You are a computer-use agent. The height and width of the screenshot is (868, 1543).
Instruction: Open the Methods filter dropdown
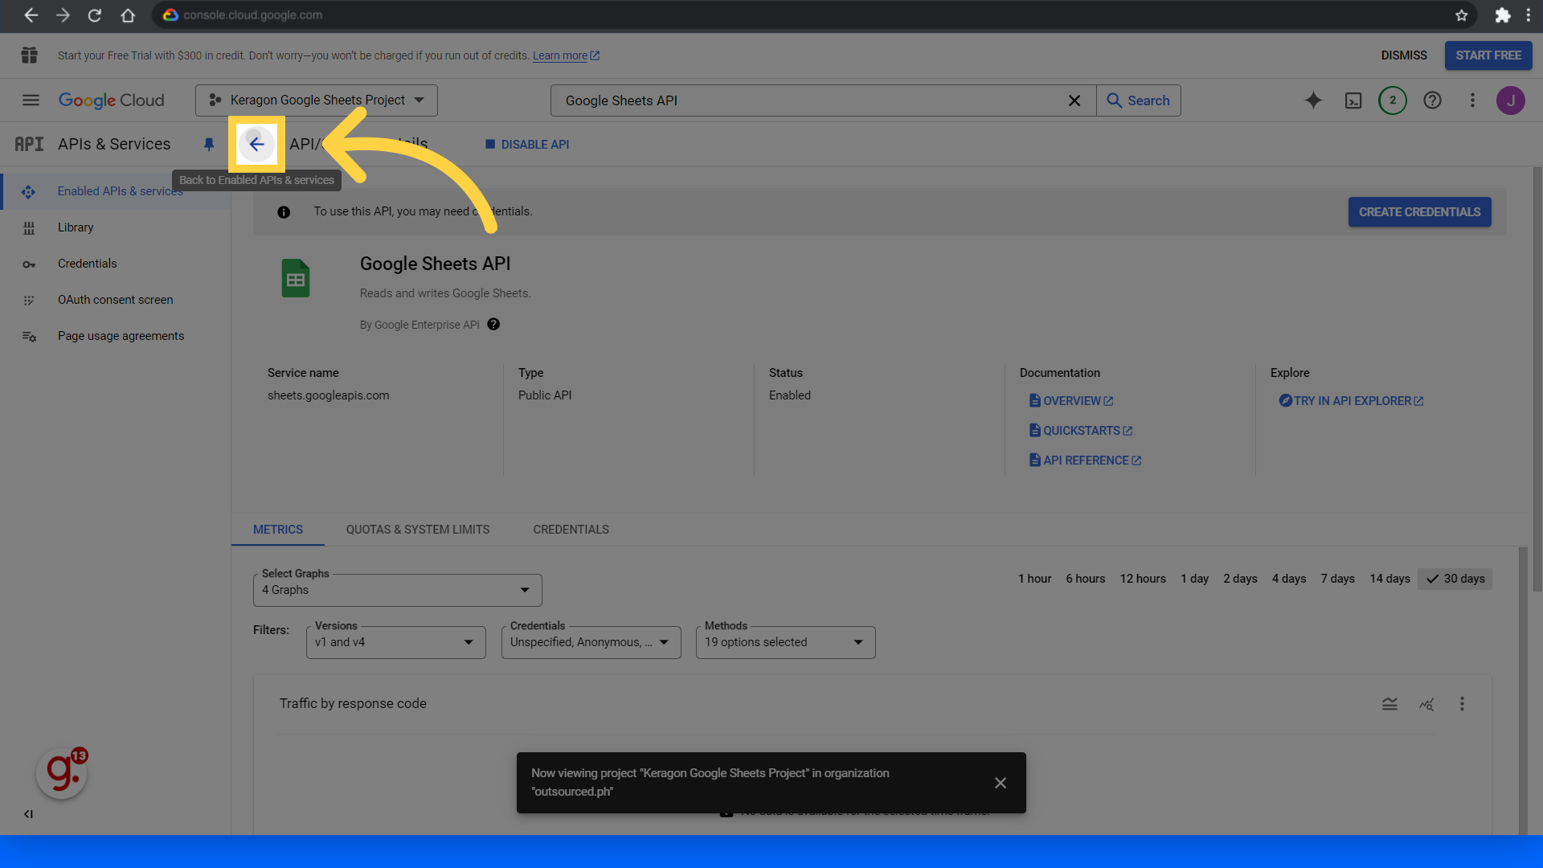click(x=786, y=642)
